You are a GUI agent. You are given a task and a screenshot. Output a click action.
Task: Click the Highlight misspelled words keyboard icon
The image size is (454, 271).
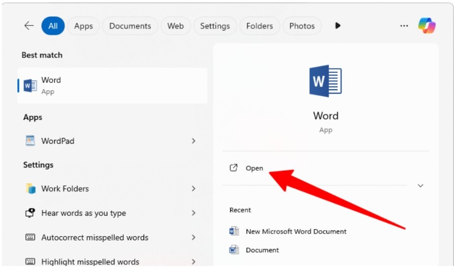tap(30, 261)
